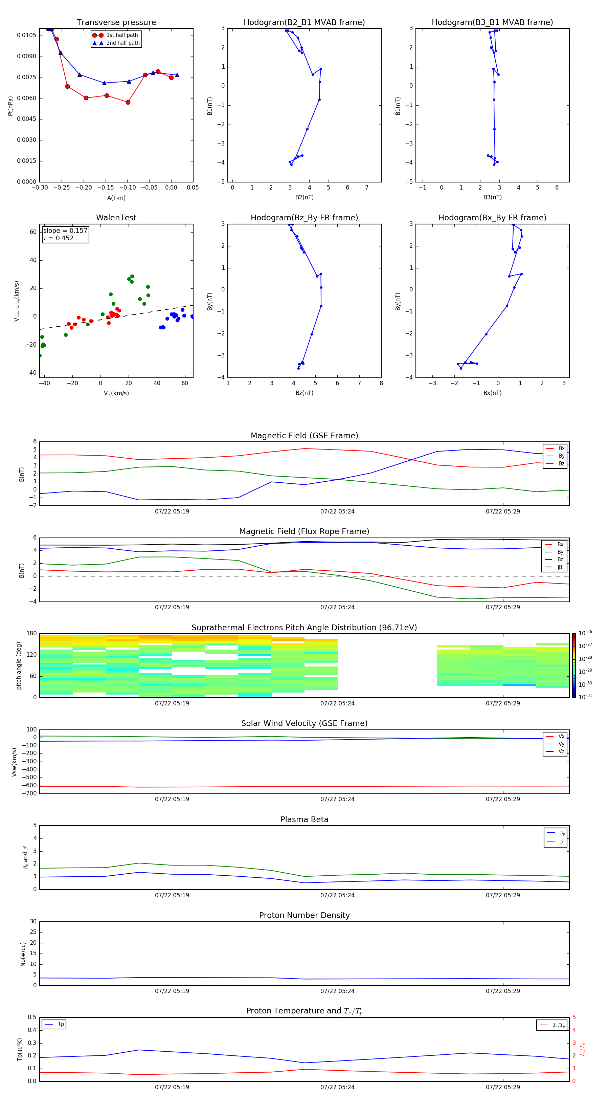Click the 'Proton Number Density' title

pos(304,915)
